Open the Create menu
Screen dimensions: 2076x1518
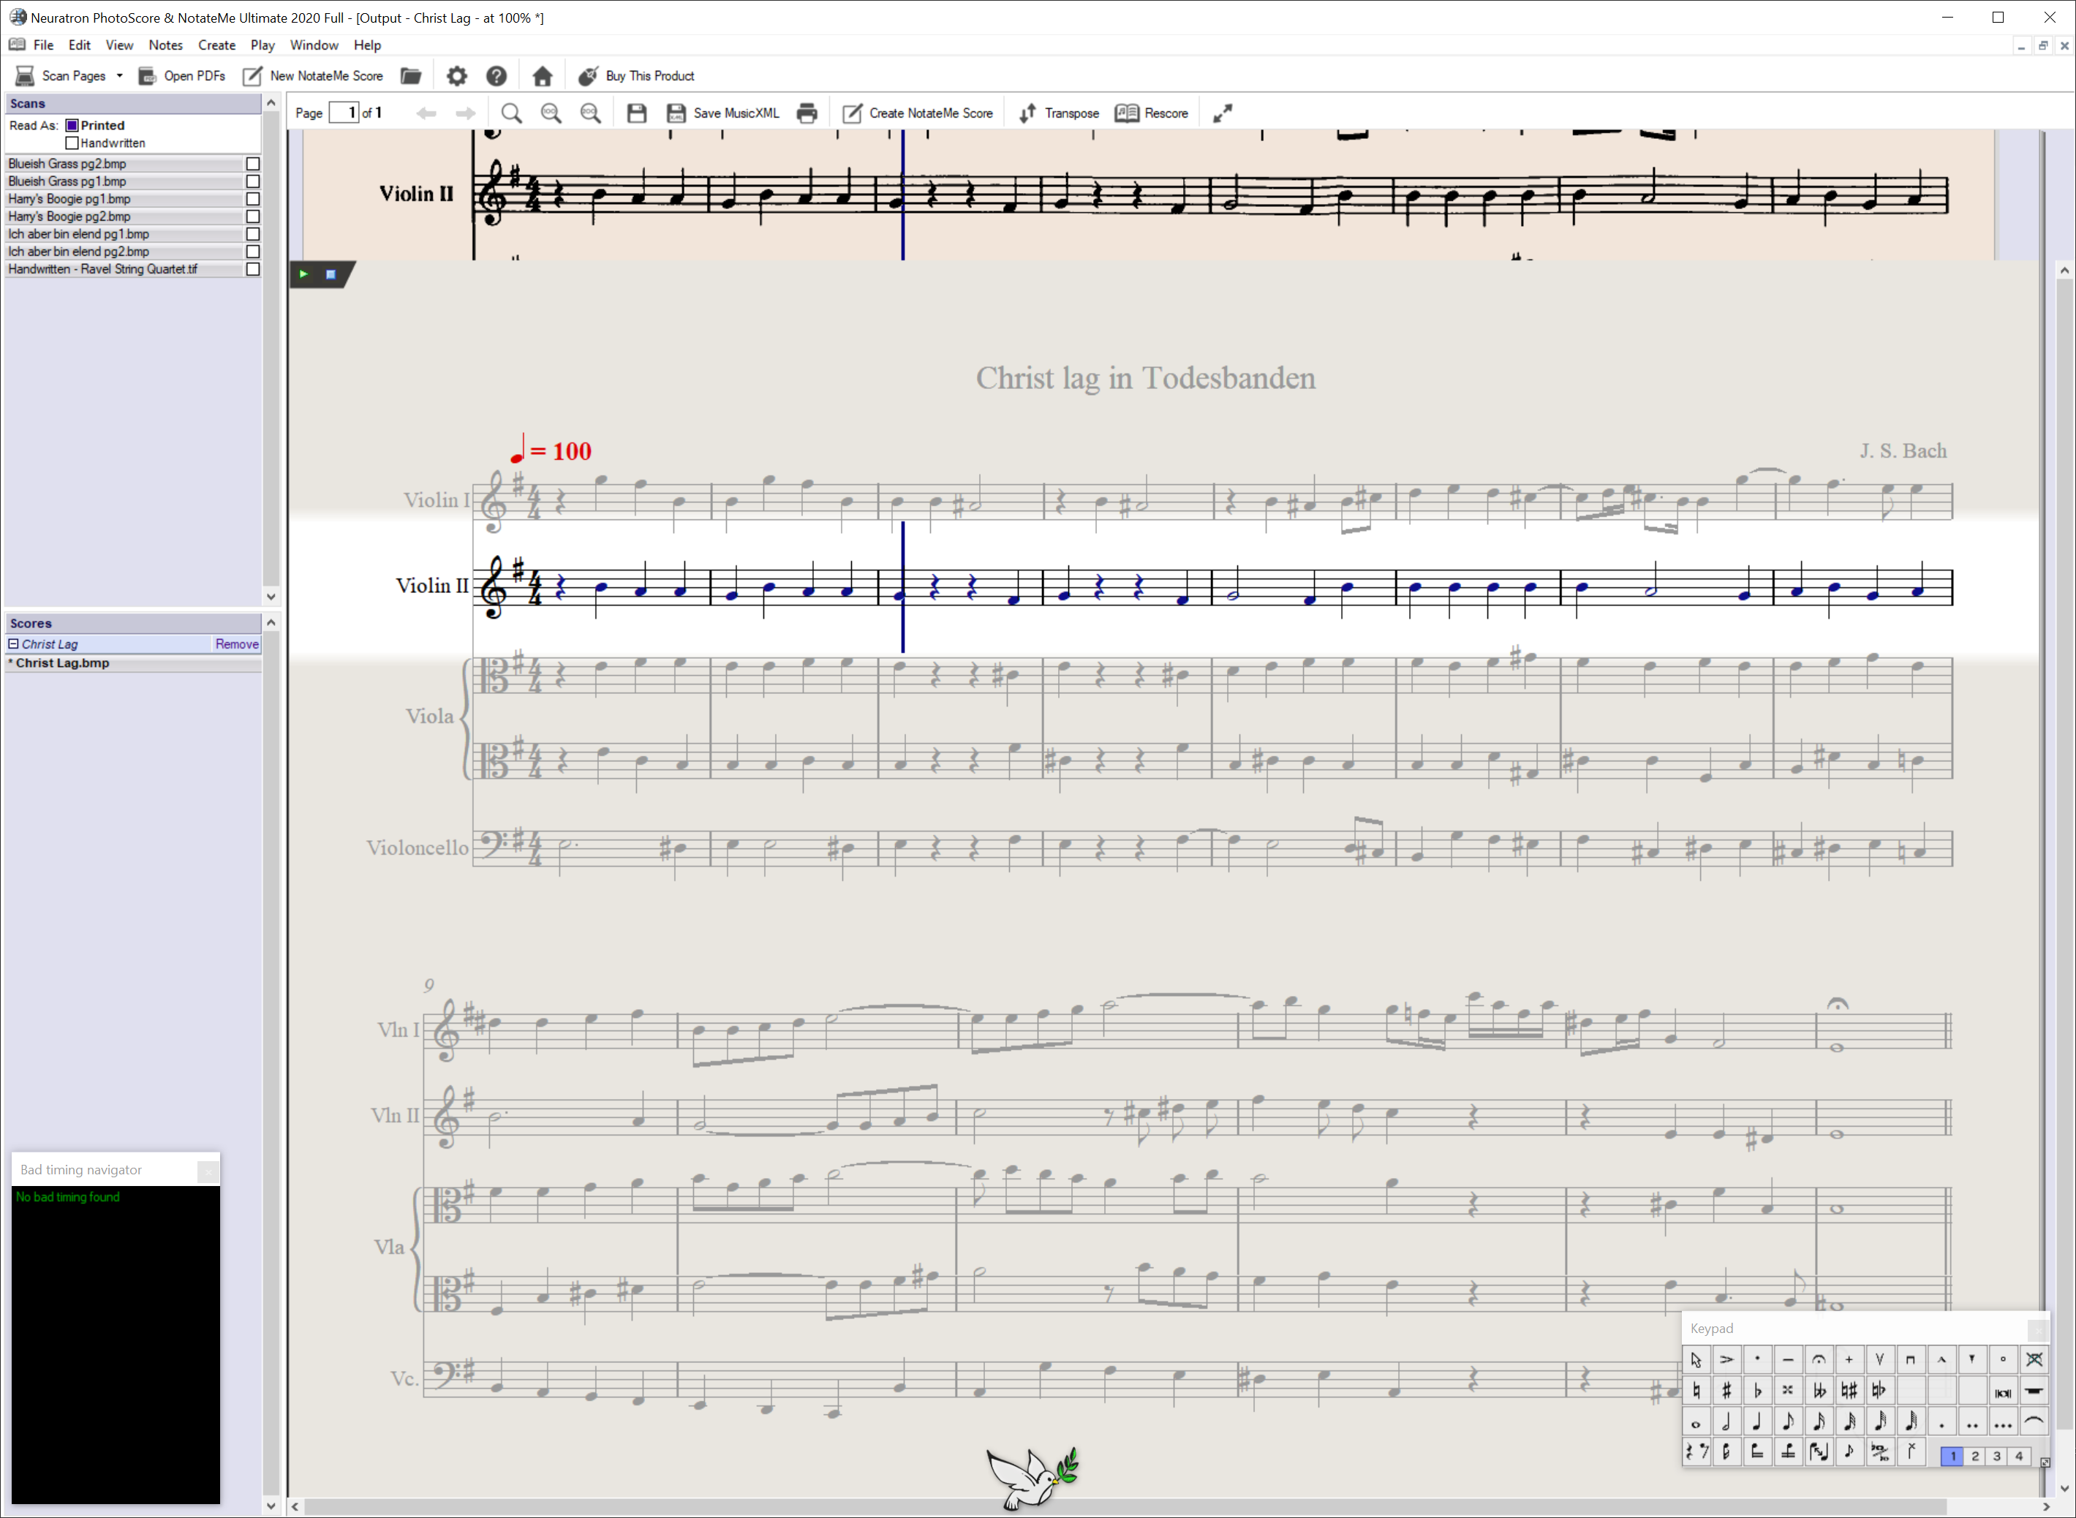217,45
